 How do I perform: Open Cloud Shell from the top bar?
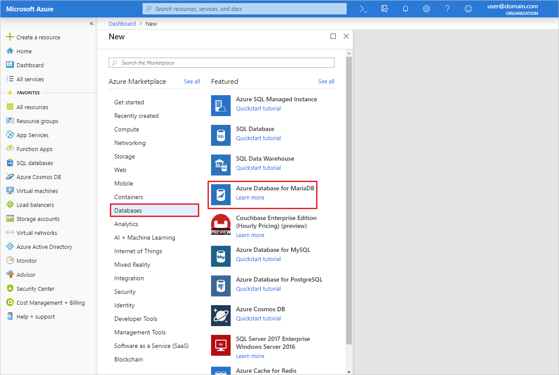[x=363, y=8]
